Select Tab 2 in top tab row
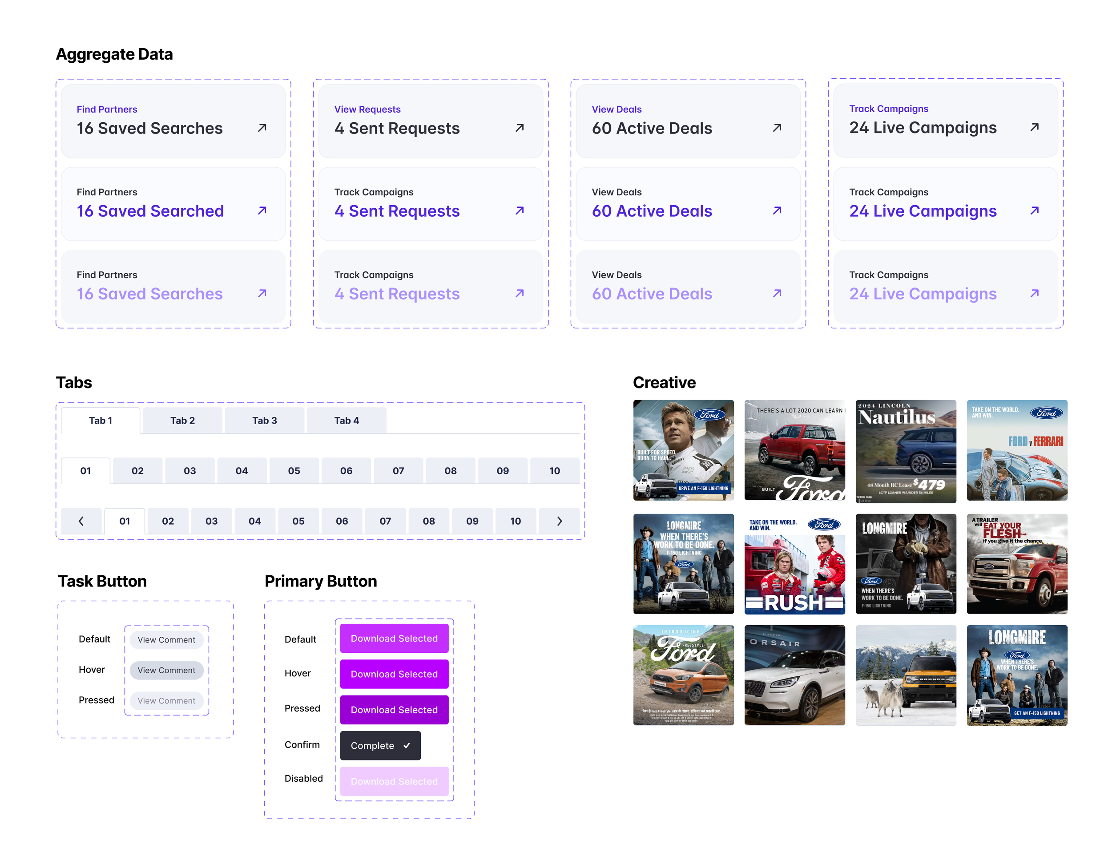Image resolution: width=1112 pixels, height=841 pixels. (182, 420)
